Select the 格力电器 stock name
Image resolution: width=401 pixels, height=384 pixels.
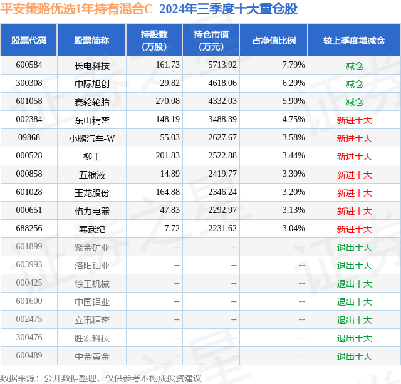pos(92,211)
